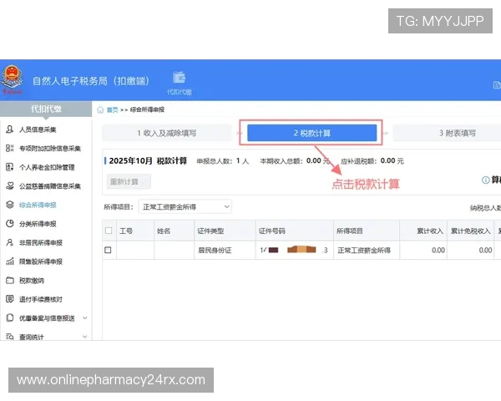Expand the 优惠备案与信息报送 menu chevron

point(85,317)
